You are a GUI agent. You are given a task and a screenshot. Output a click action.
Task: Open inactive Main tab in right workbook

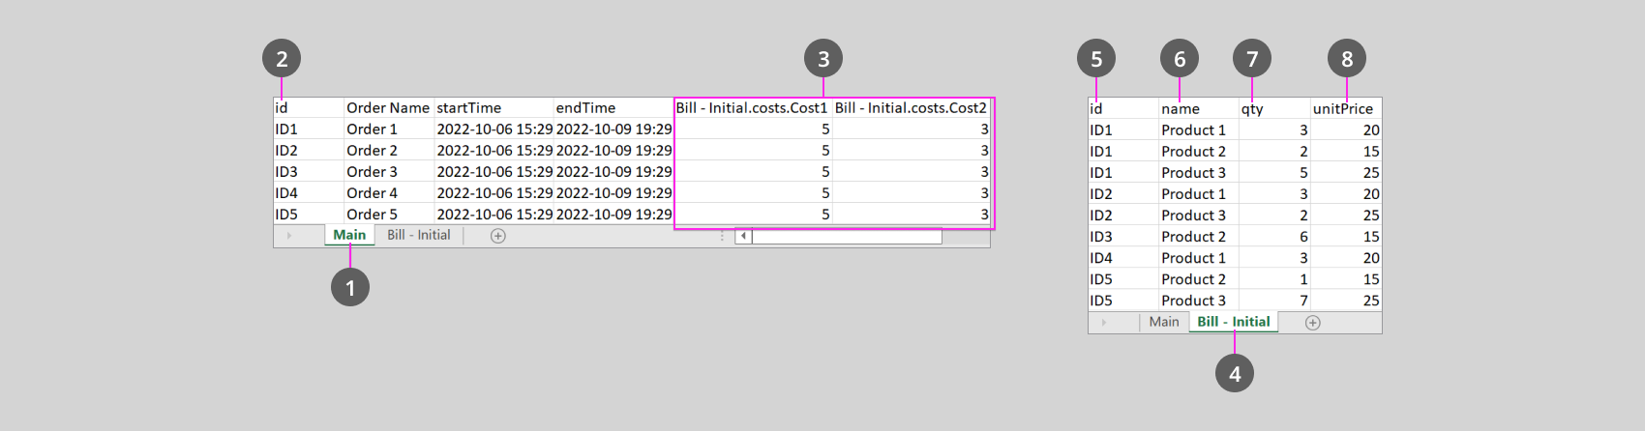click(1164, 322)
